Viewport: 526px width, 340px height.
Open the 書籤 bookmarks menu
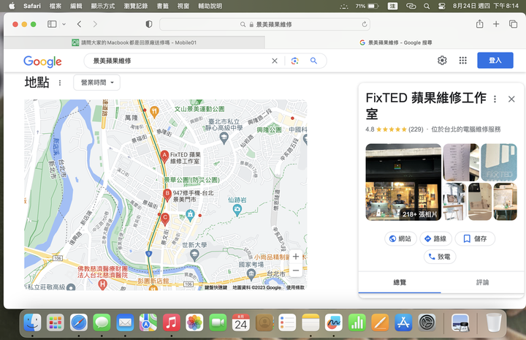pos(163,6)
